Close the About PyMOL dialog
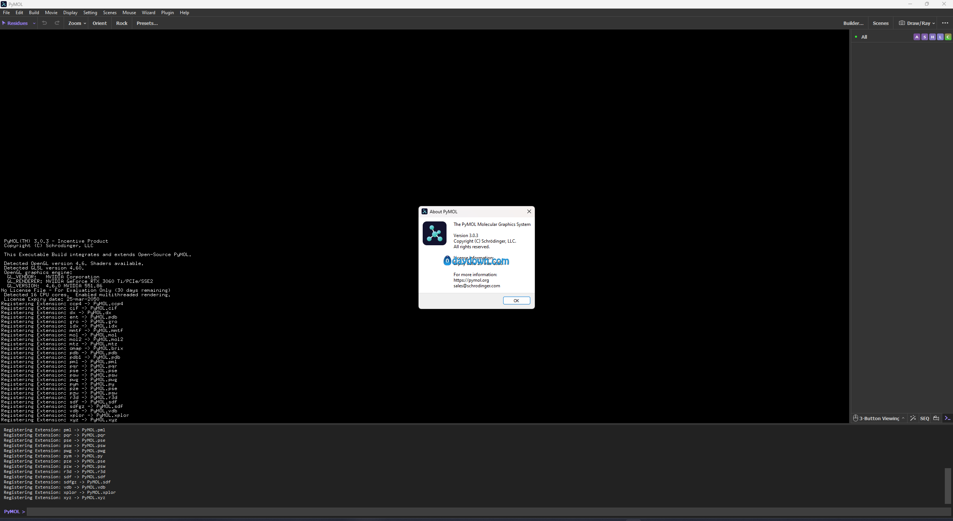Image resolution: width=953 pixels, height=521 pixels. 529,211
